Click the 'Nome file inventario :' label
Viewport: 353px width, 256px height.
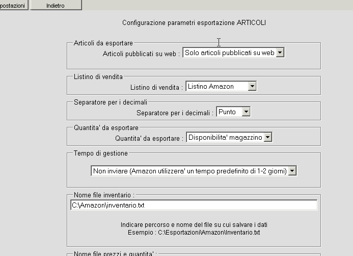pyautogui.click(x=104, y=195)
